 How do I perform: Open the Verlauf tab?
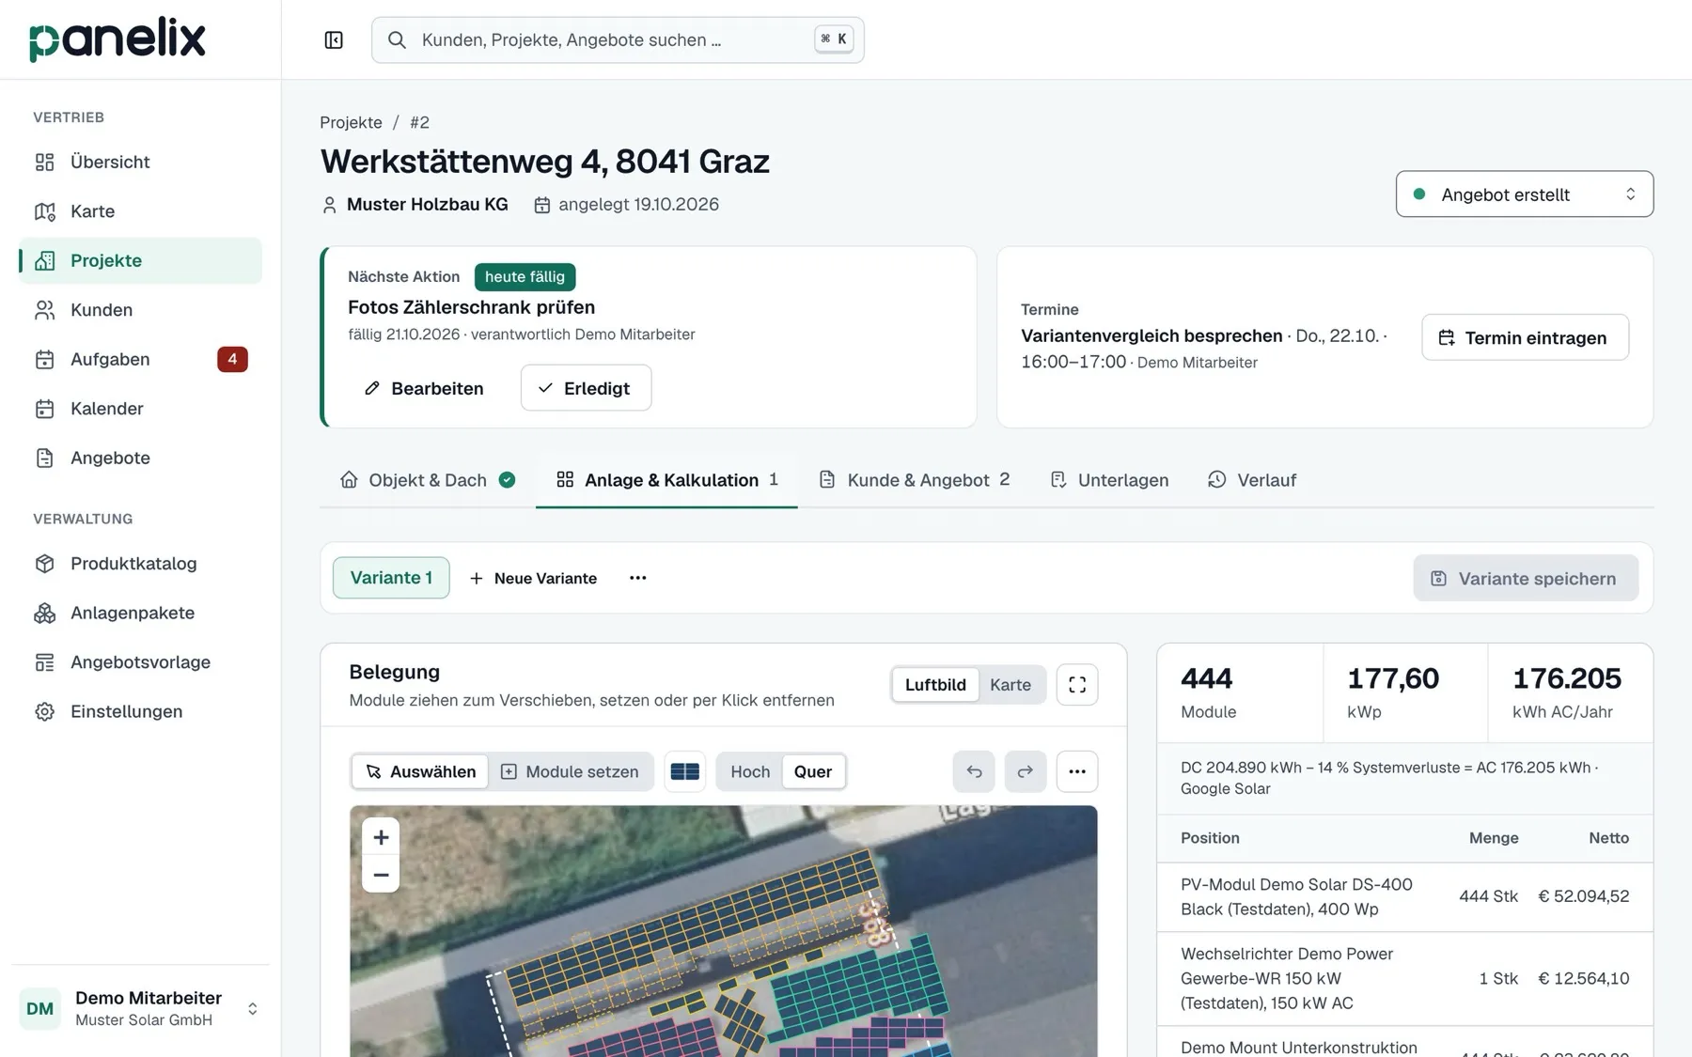coord(1252,480)
